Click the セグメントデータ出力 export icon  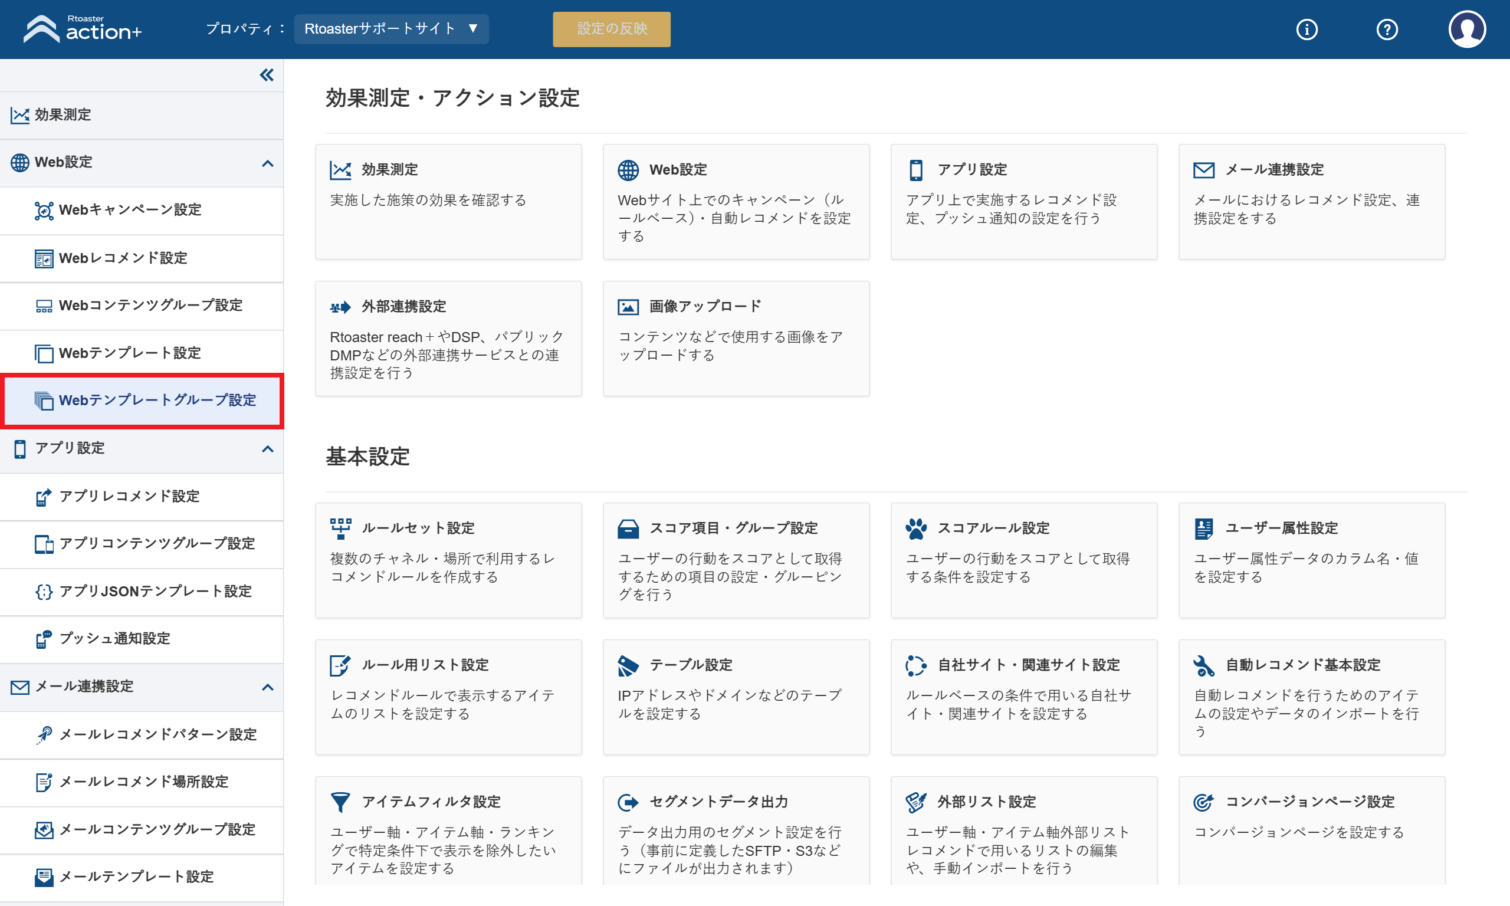click(628, 802)
